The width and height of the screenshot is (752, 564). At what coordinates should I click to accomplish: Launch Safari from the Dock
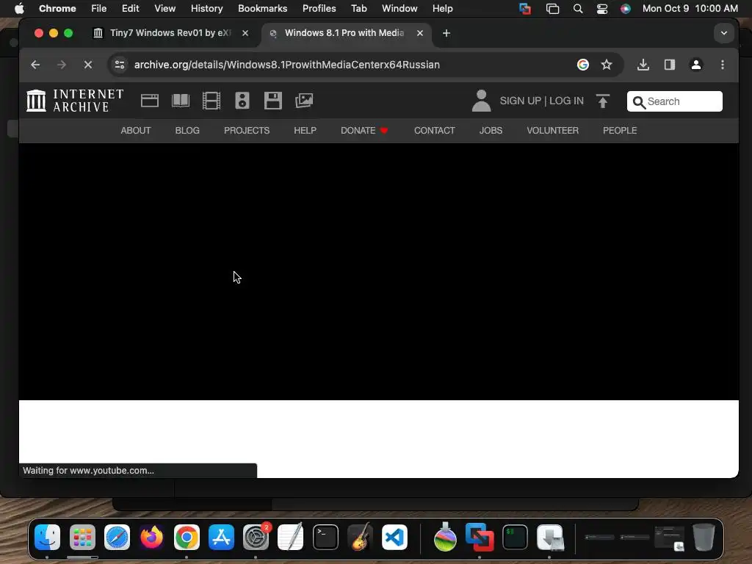(x=117, y=537)
